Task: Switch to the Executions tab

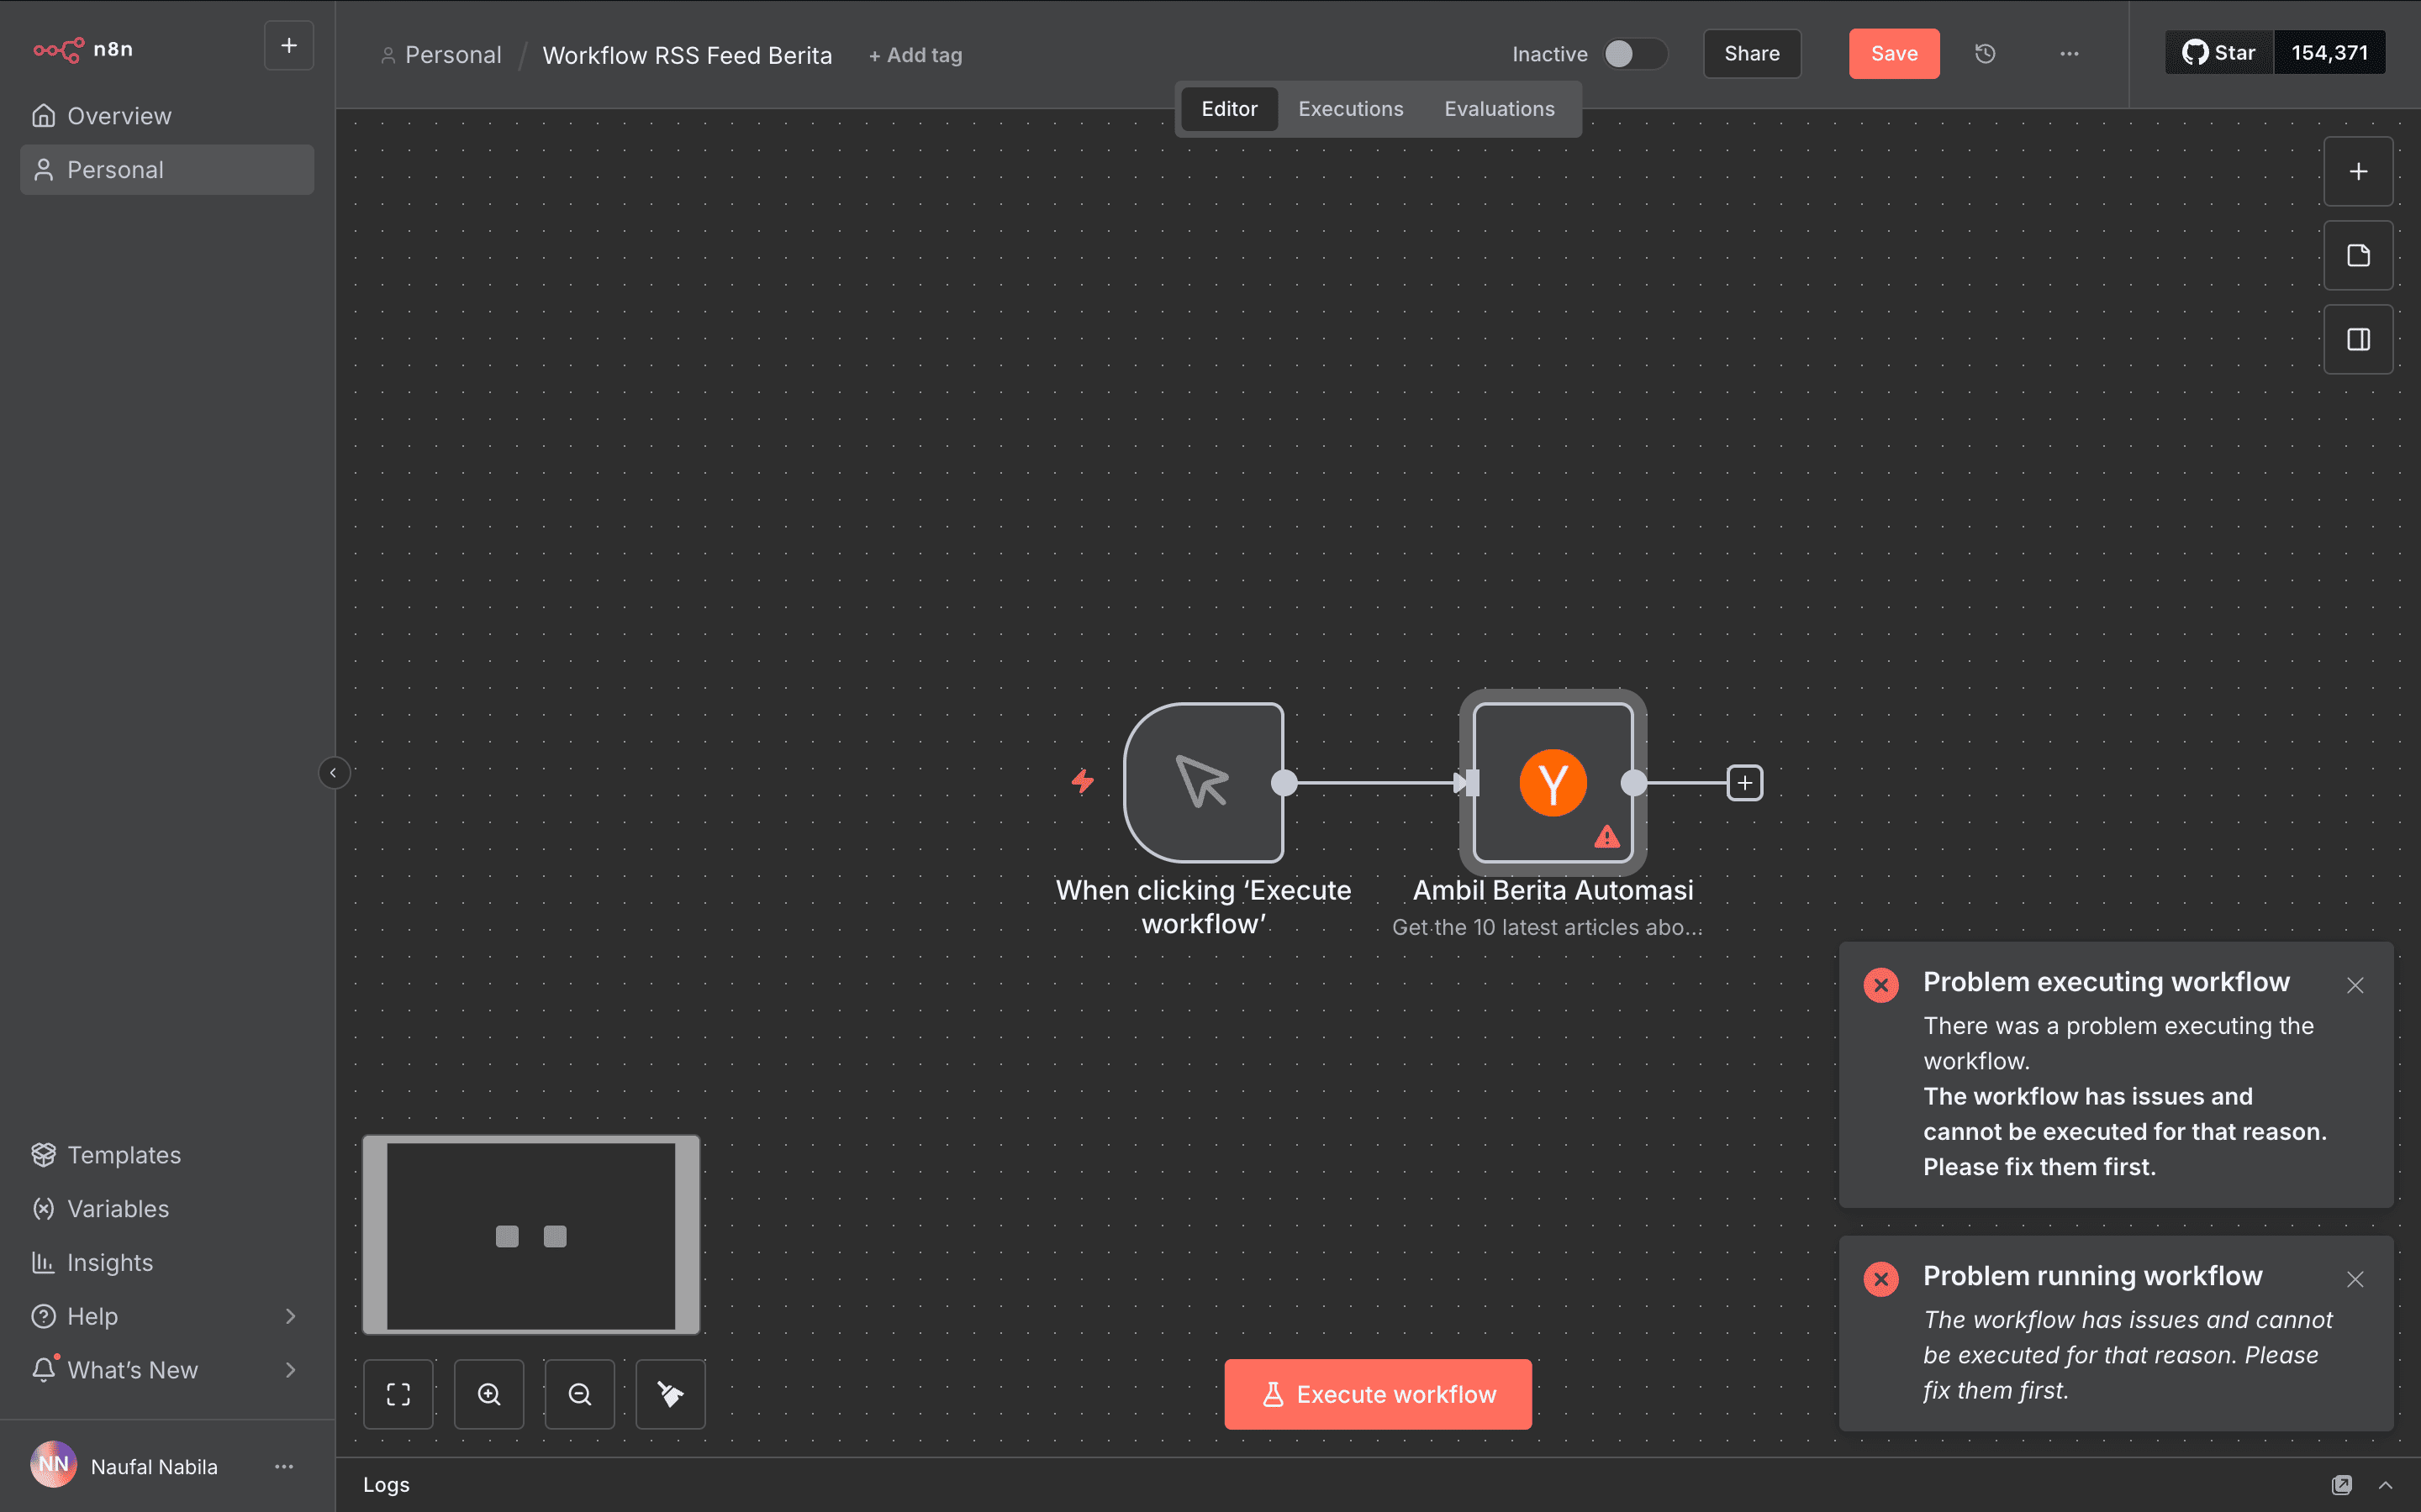Action: click(x=1351, y=109)
